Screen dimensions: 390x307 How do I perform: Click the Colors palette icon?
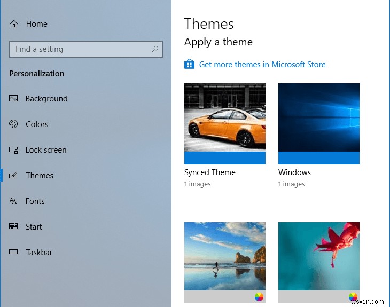(x=13, y=124)
